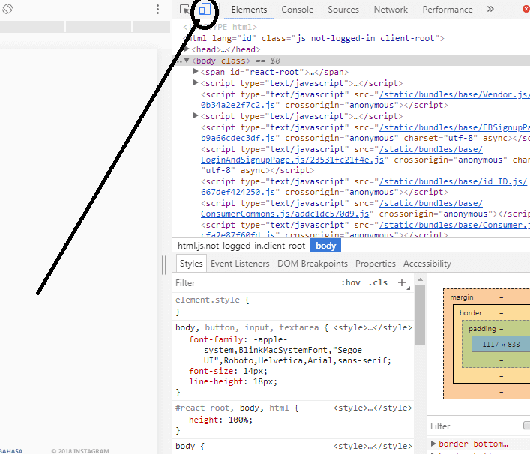The height and width of the screenshot is (454, 530).
Task: Switch to the Console tab
Action: (298, 10)
